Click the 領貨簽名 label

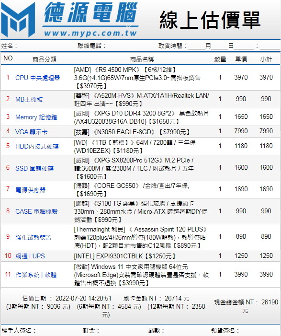tap(225, 330)
